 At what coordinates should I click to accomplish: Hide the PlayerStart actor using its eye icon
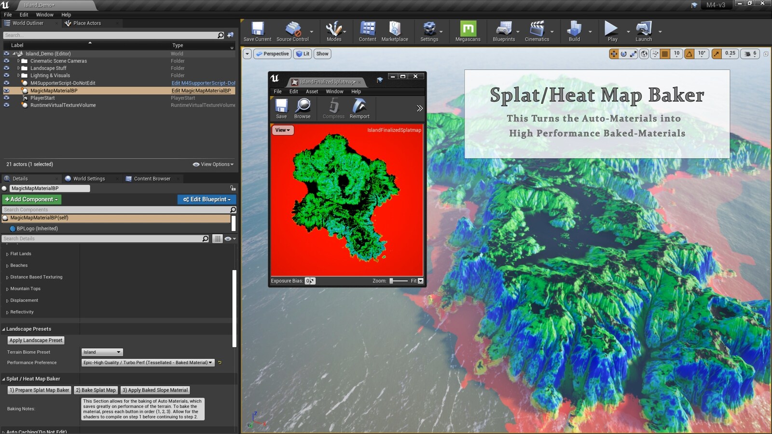tap(6, 98)
